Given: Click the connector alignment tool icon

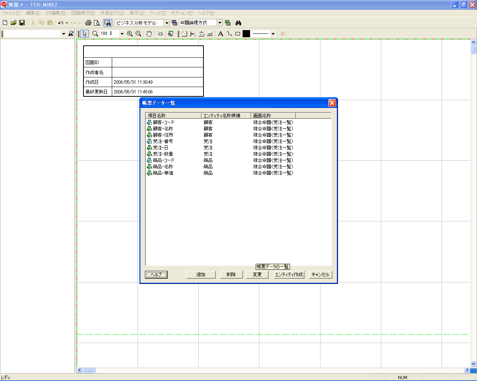Looking at the screenshot, I should click(x=210, y=34).
